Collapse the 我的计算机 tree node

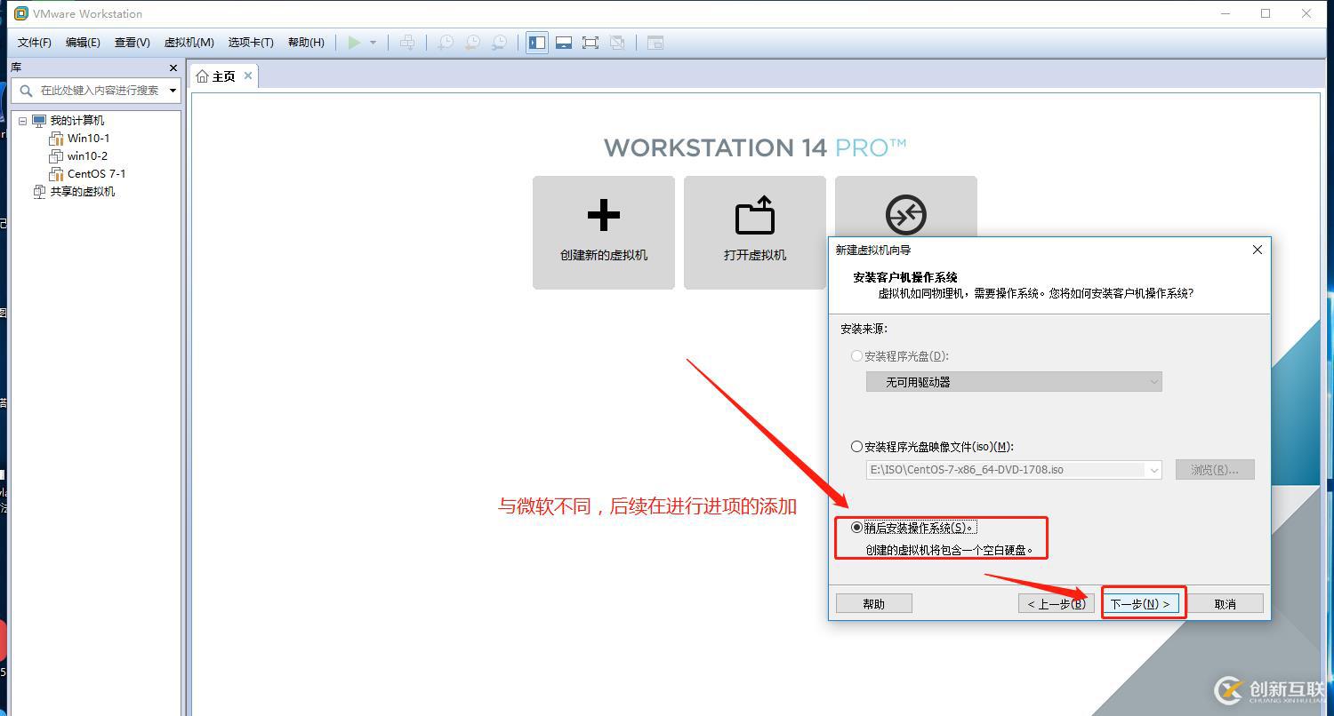(23, 121)
